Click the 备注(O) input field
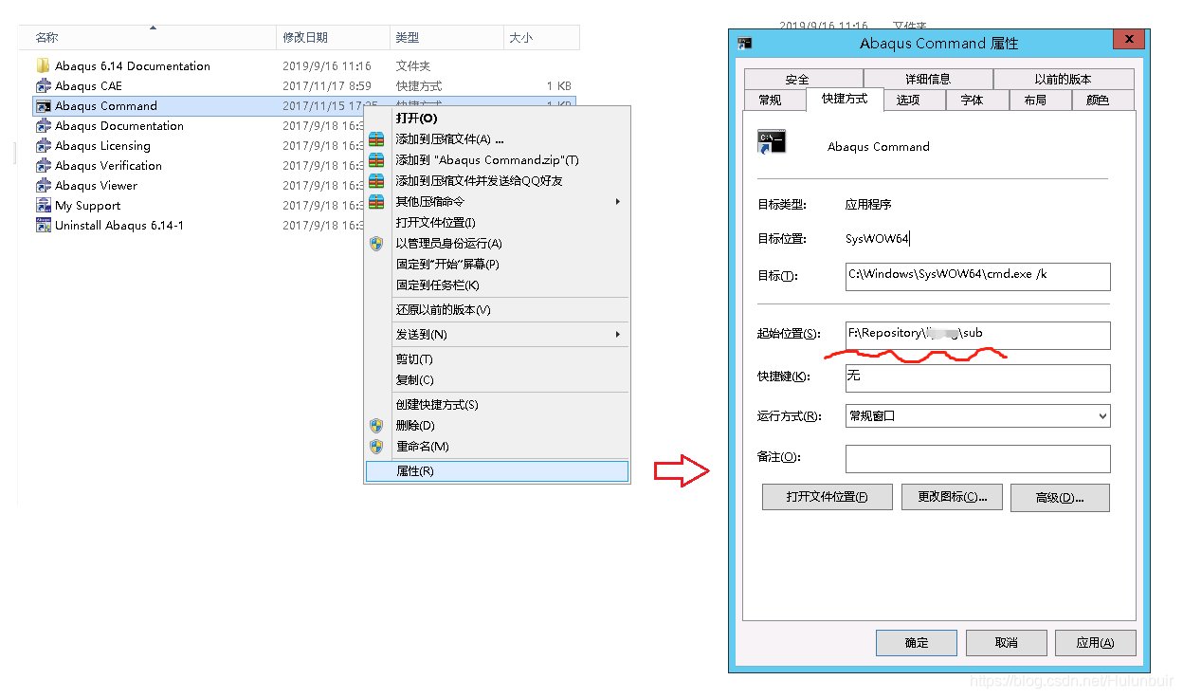 pos(977,459)
